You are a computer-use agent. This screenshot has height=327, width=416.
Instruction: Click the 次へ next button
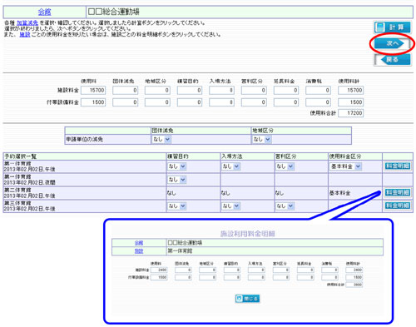click(392, 43)
